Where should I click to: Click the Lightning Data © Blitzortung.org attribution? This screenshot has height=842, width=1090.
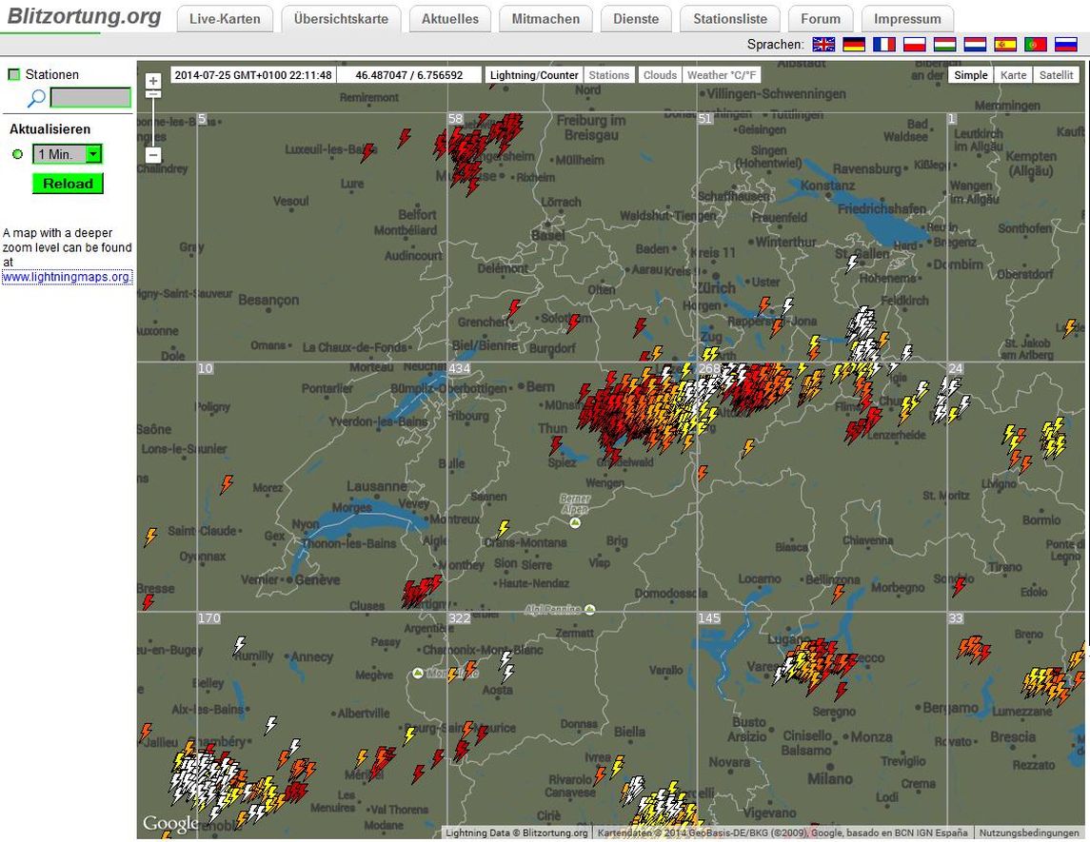[x=517, y=832]
